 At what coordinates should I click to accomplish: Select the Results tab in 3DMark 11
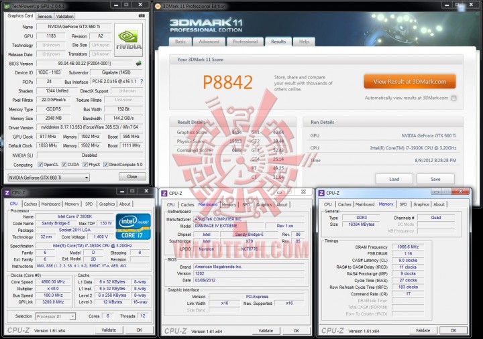coord(278,42)
